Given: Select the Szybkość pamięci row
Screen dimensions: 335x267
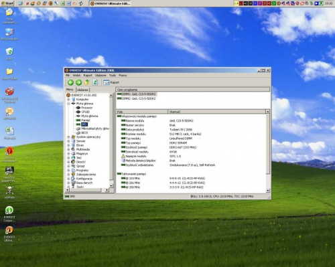Looking at the screenshot, I should (x=192, y=147).
